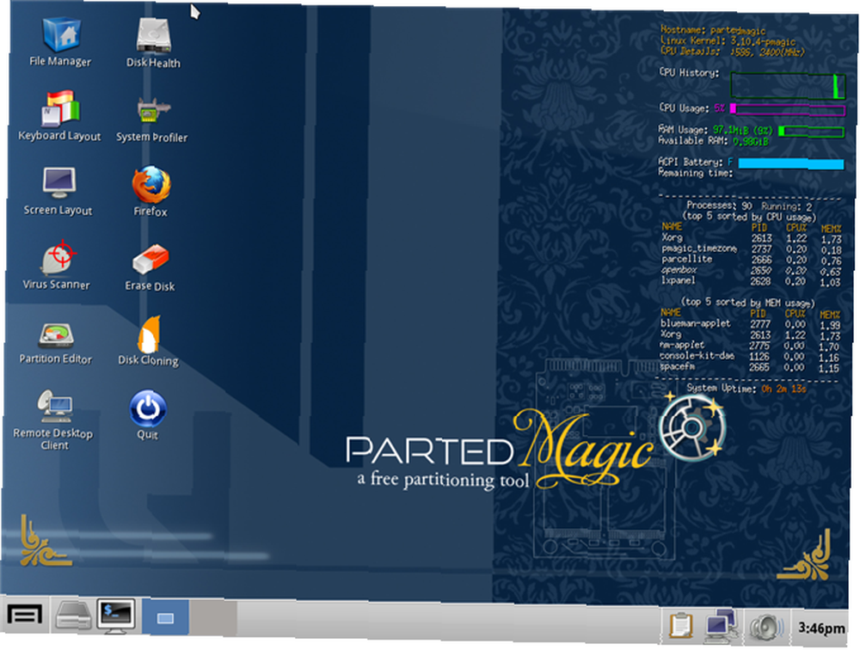The height and width of the screenshot is (650, 860).
Task: Click the ACPI Battery bar
Action: coord(791,163)
